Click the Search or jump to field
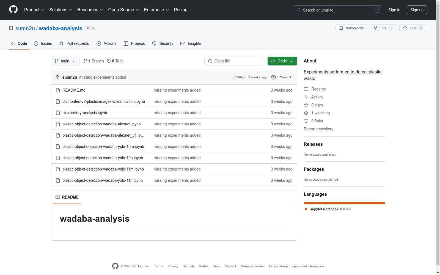The image size is (440, 275). pos(338,10)
